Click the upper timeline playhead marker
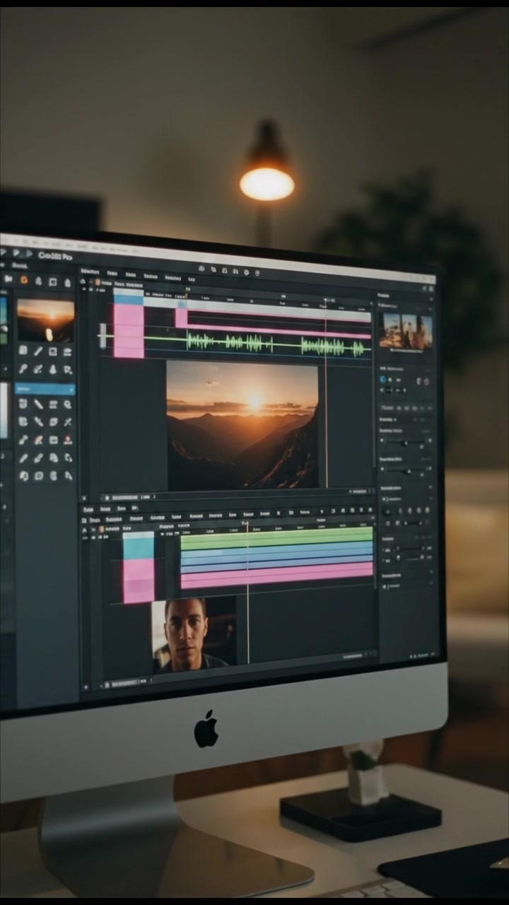Screen dimensions: 509x905 (326, 301)
